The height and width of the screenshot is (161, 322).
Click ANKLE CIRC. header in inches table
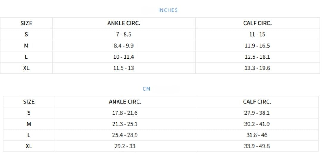tap(124, 23)
